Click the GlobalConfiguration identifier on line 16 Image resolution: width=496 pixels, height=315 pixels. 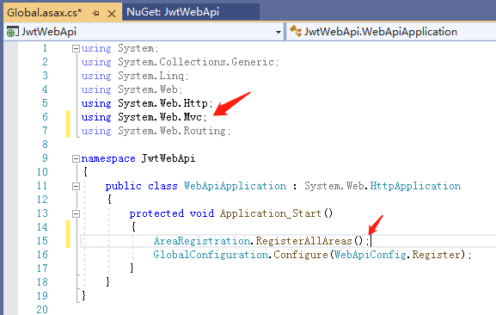(x=211, y=255)
